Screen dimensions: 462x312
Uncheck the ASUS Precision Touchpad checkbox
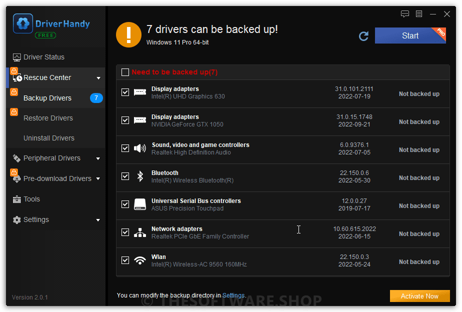pos(125,204)
